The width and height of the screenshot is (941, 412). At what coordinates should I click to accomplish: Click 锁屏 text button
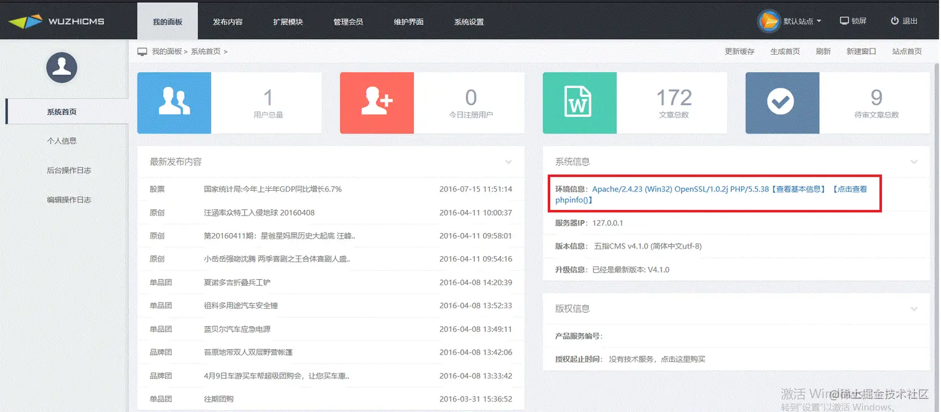tap(859, 21)
